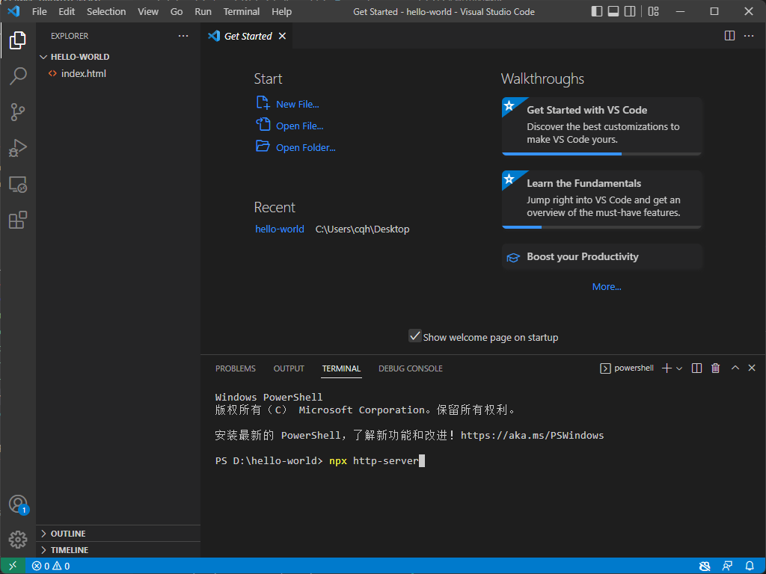Split the terminal panel
766x574 pixels.
[x=697, y=368]
